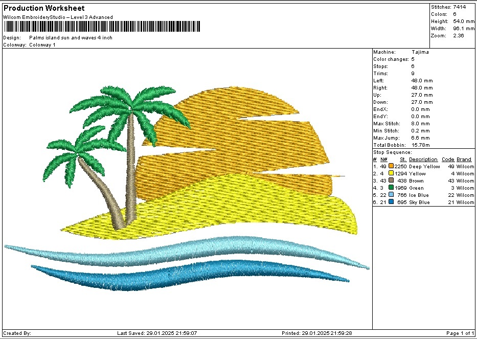The height and width of the screenshot is (339, 477).
Task: Select the Ice Blue color swatch
Action: (x=391, y=195)
